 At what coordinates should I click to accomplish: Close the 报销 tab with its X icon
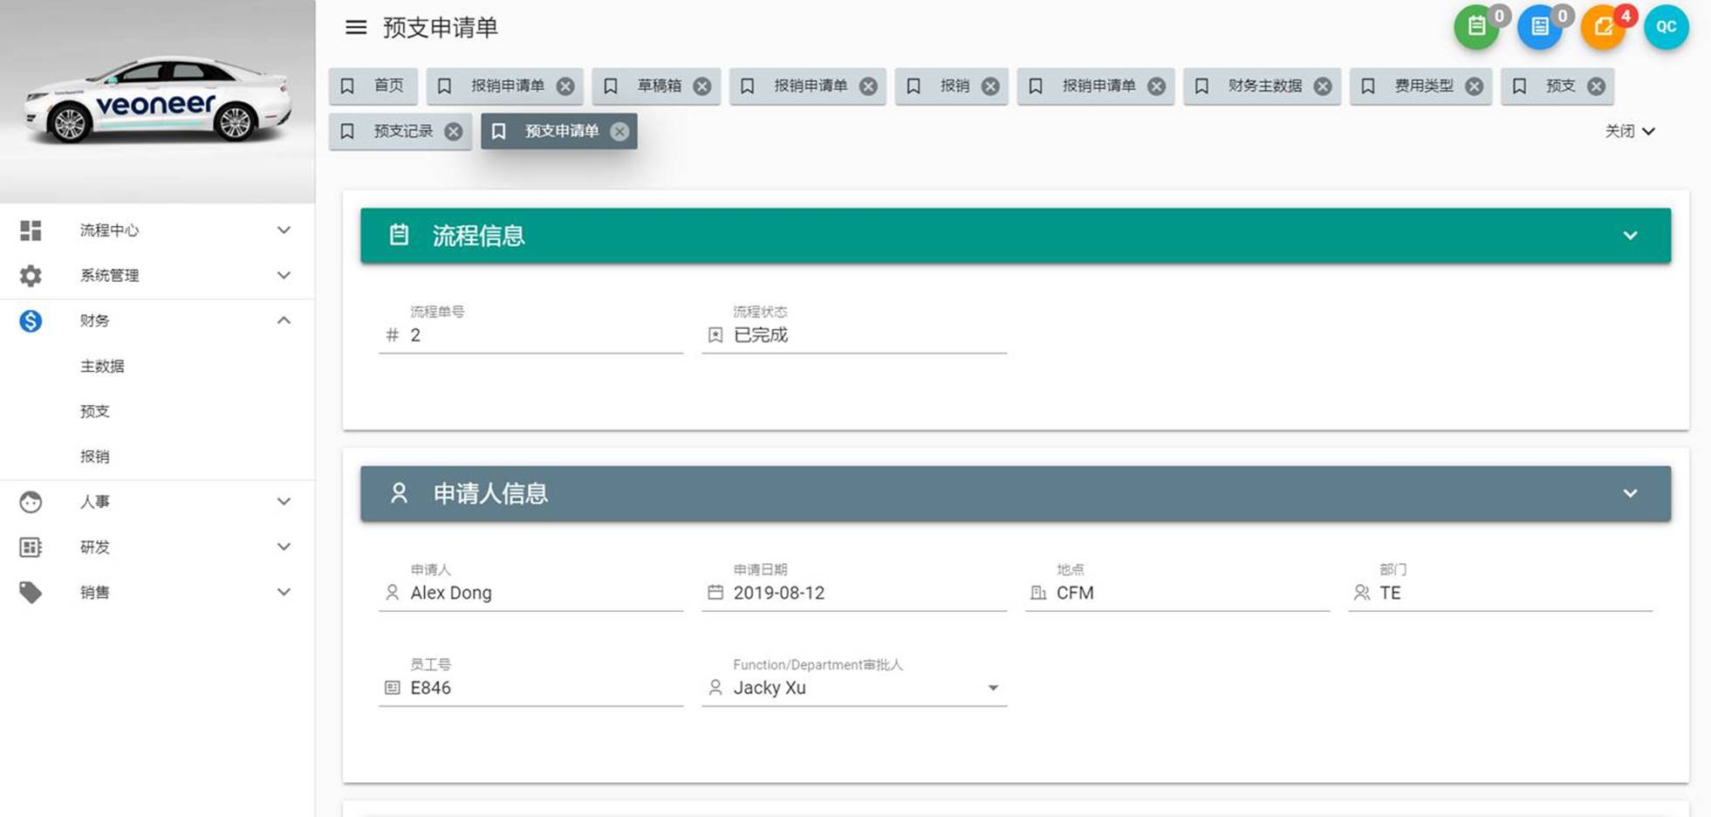point(990,86)
